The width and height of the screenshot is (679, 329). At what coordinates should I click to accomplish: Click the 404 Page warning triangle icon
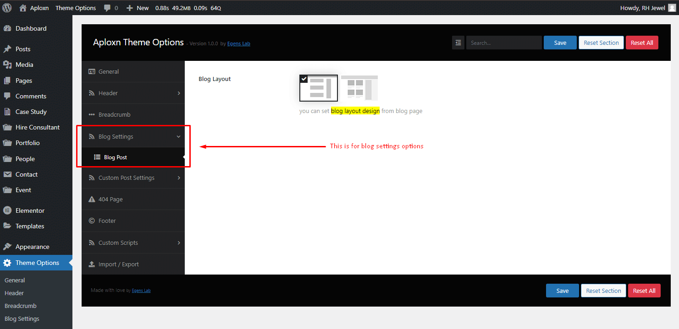coord(92,199)
